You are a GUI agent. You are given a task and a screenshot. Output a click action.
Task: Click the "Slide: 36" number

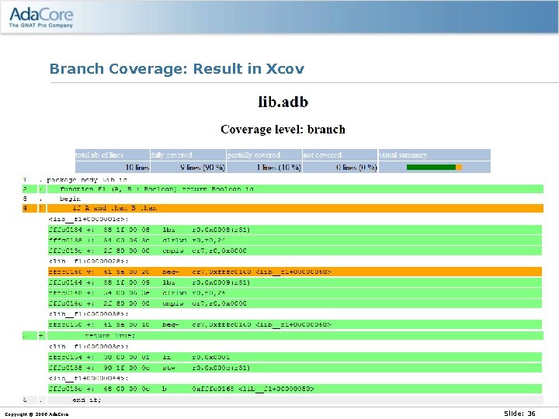(519, 414)
